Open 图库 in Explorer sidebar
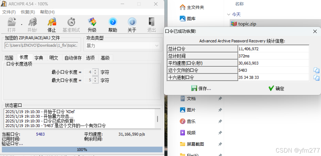The height and width of the screenshot is (156, 321). point(187,19)
